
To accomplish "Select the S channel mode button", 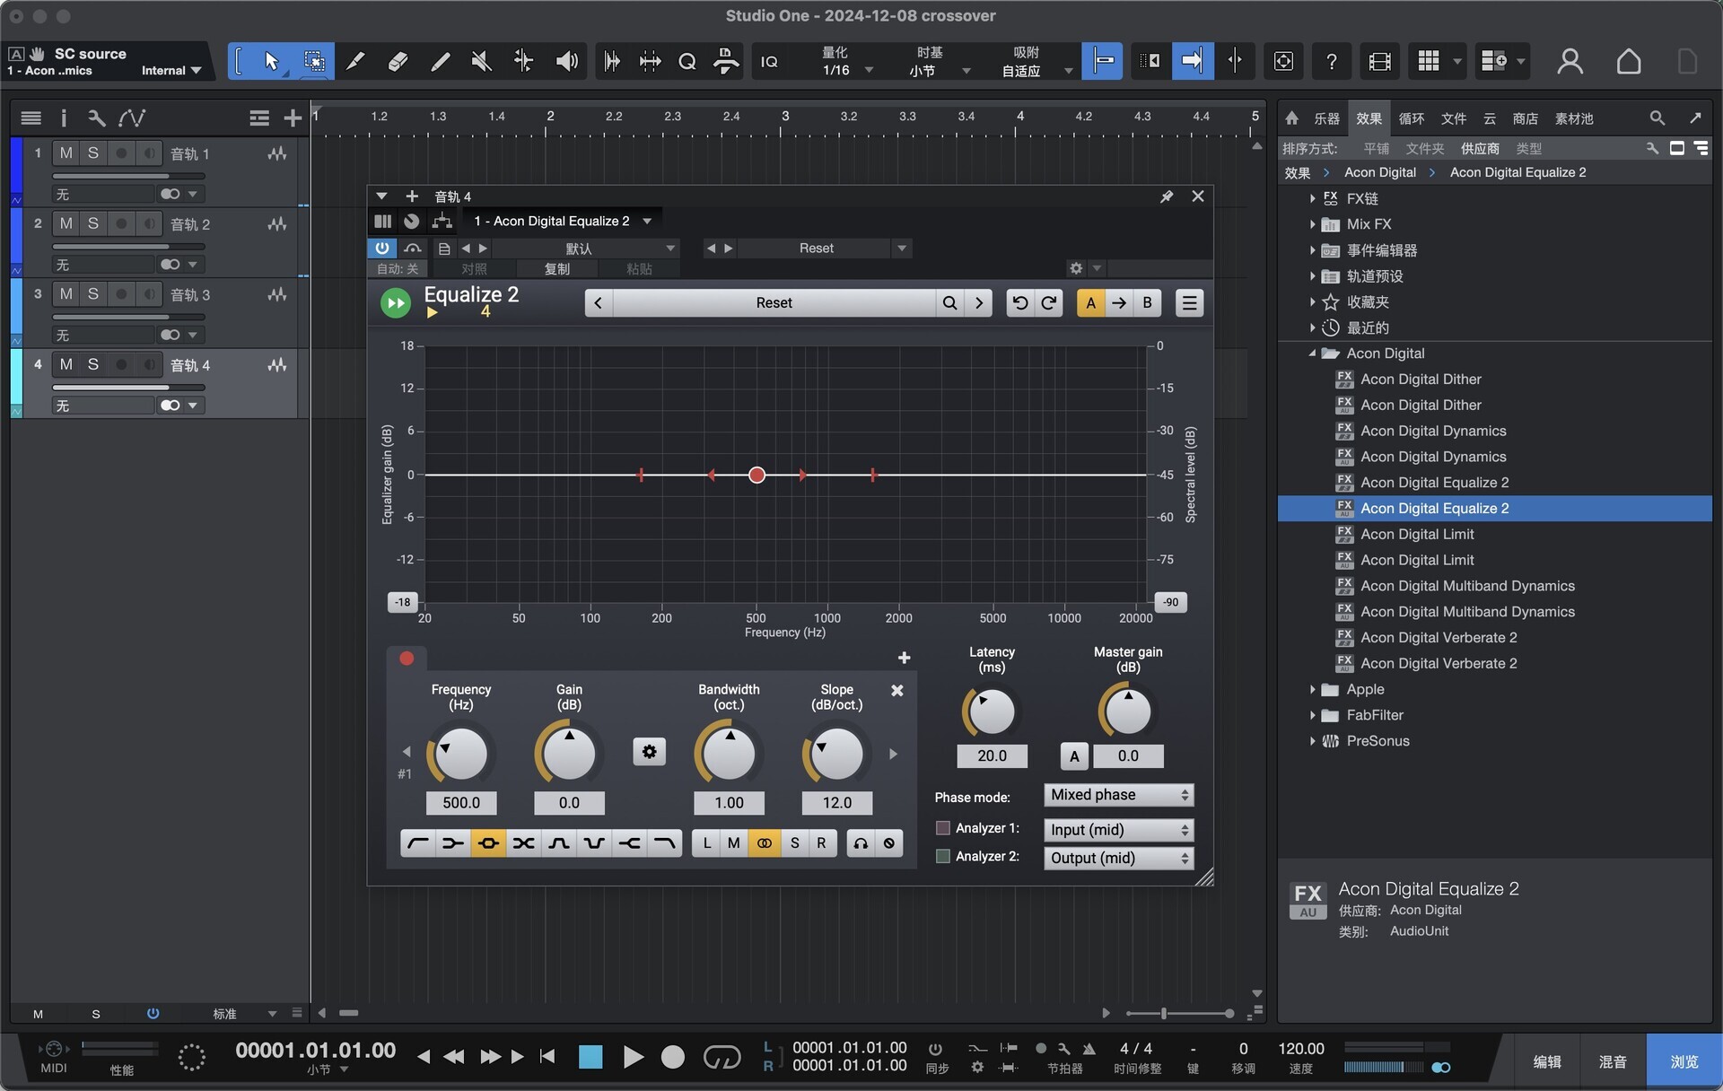I will 794,843.
